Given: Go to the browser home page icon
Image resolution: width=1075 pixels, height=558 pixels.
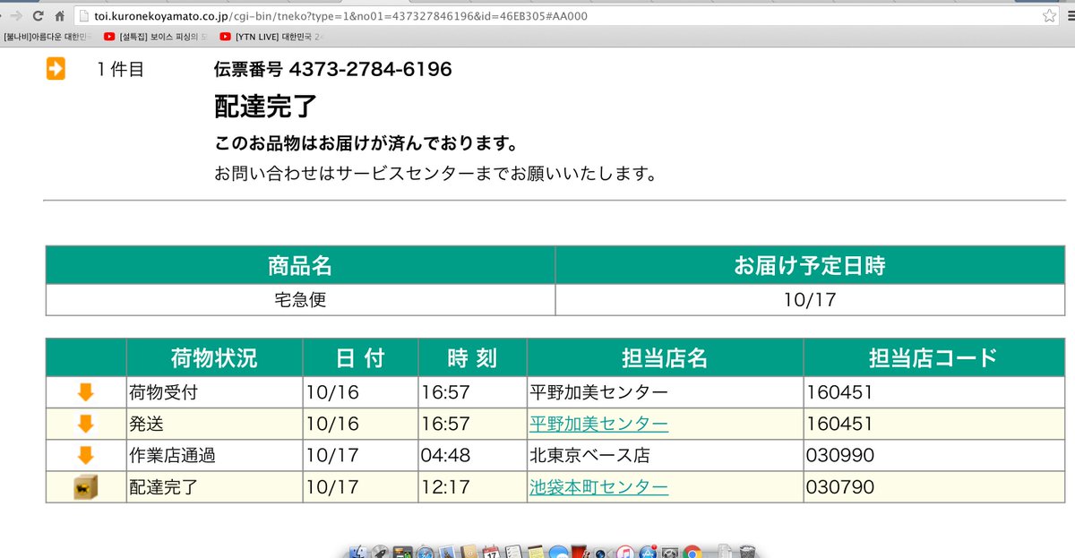Looking at the screenshot, I should click(59, 16).
